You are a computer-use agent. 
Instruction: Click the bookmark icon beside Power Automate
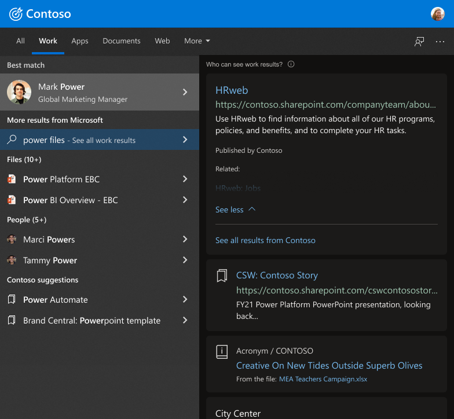tap(12, 300)
